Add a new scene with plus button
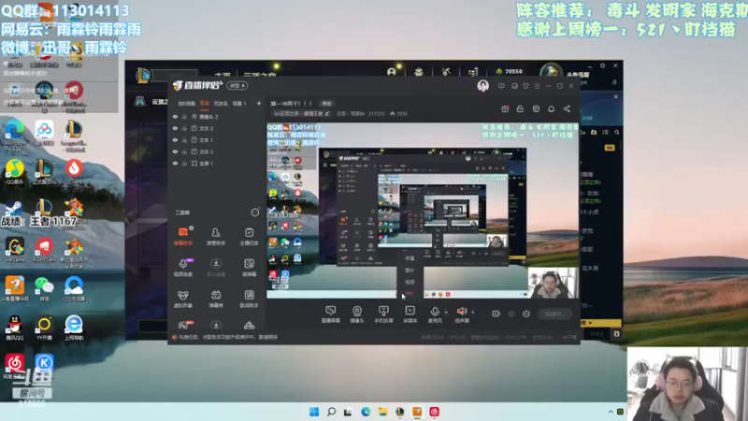Image resolution: width=748 pixels, height=421 pixels. [x=259, y=103]
